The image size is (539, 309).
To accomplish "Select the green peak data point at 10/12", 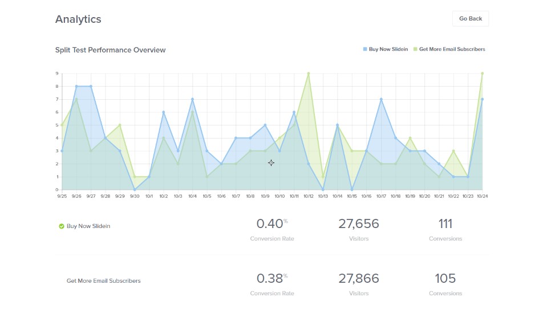I will (309, 74).
